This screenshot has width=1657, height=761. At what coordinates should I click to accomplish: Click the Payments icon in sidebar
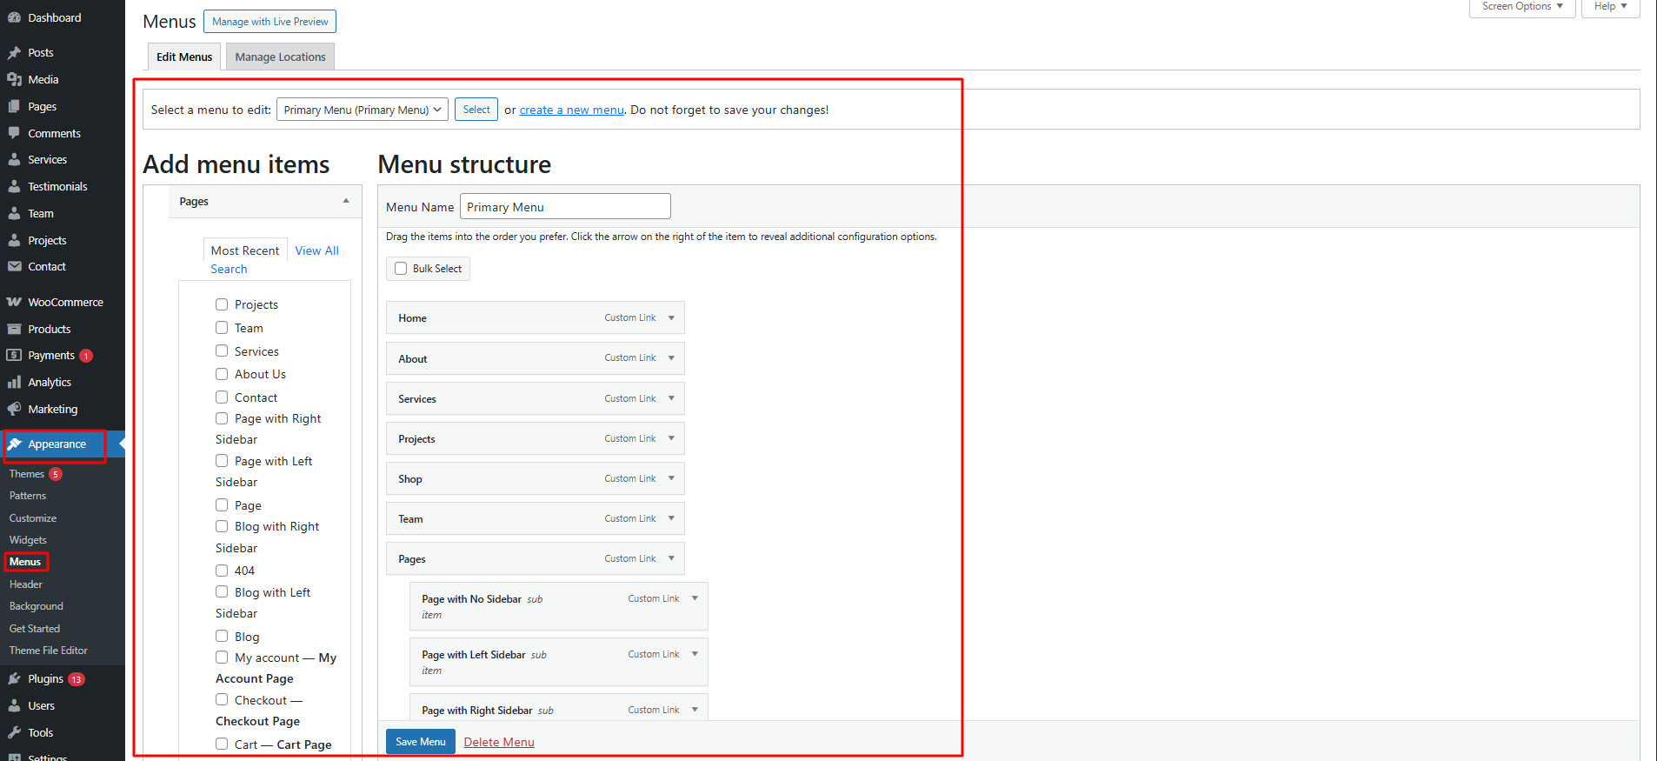[x=14, y=356]
